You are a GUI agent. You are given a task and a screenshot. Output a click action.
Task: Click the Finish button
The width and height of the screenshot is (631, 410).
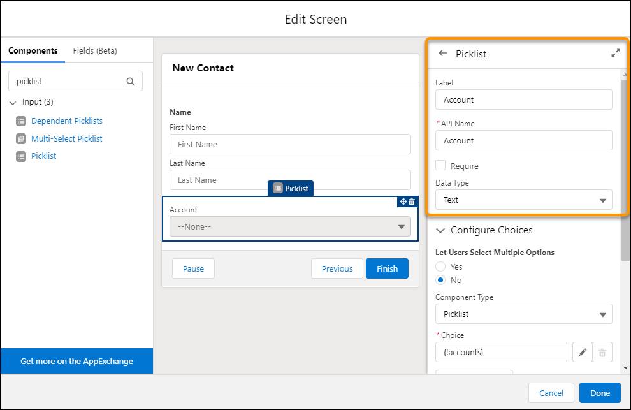tap(387, 268)
